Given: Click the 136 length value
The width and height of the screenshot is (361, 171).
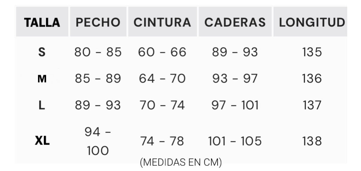Looking at the screenshot, I should point(312,79).
